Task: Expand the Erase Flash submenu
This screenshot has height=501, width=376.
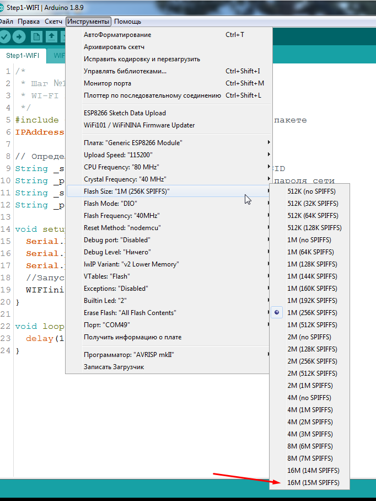Action: click(169, 313)
